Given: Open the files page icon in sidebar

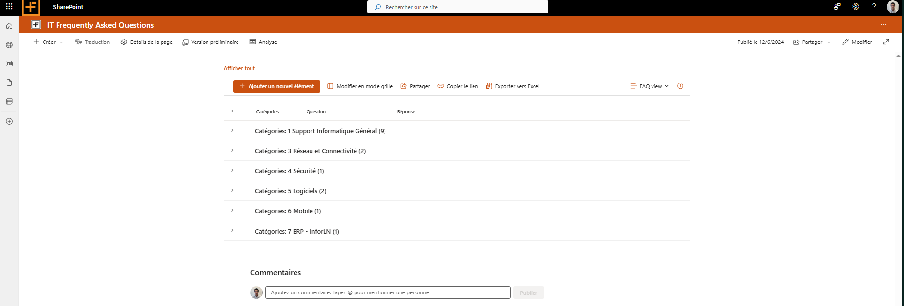Looking at the screenshot, I should coord(9,83).
